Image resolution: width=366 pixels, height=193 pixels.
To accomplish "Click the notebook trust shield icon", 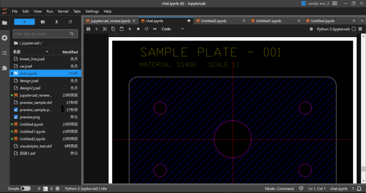I will 301,188.
